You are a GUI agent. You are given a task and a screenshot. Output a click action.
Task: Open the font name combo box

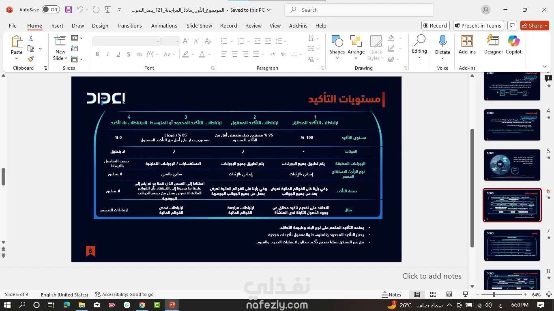(127, 41)
